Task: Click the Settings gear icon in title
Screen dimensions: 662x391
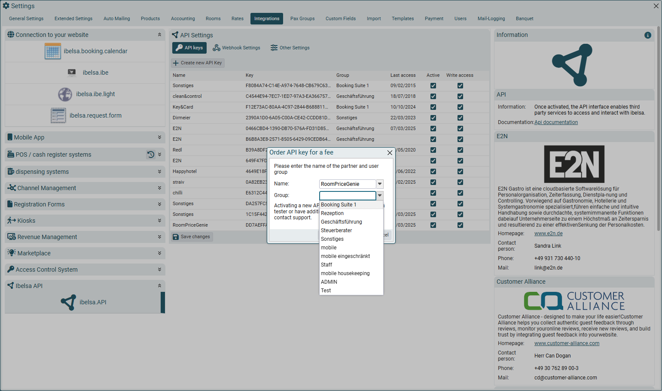Action: pyautogui.click(x=6, y=6)
